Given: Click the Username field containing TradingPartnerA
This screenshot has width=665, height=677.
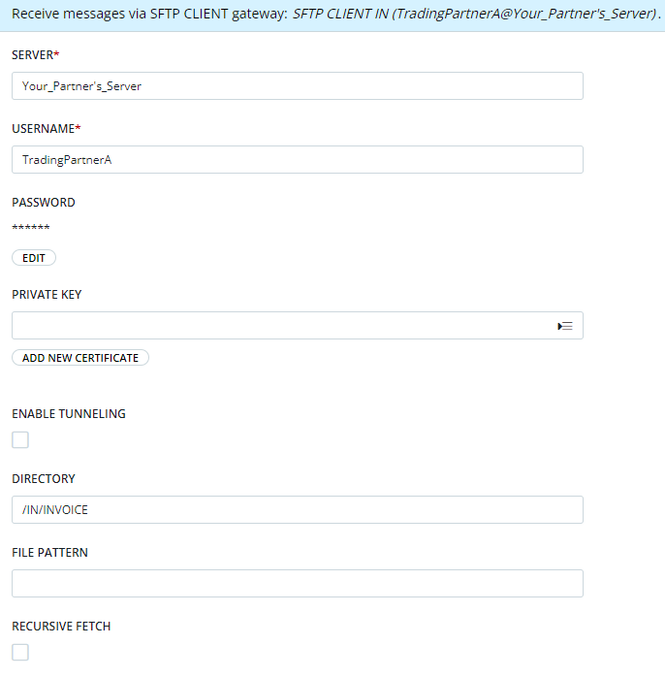Looking at the screenshot, I should [x=297, y=160].
